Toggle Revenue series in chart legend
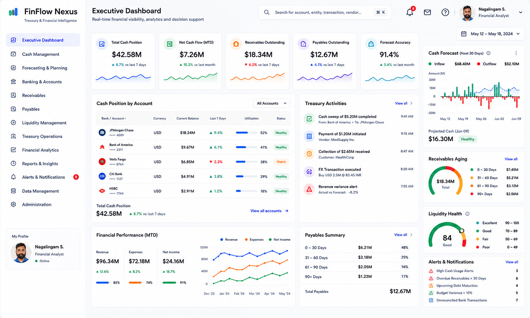The width and height of the screenshot is (530, 318). 229,240
